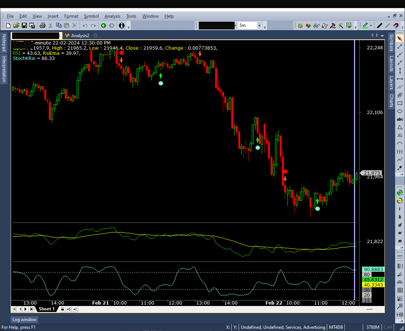Open the symbol selector dropdown arrow
405x331 pixels.
tap(235, 25)
